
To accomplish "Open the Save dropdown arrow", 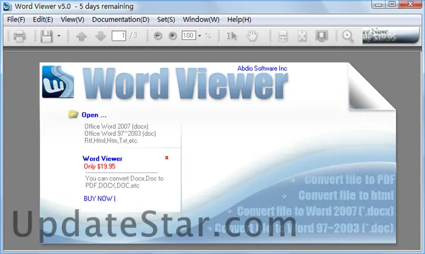I will click(59, 36).
